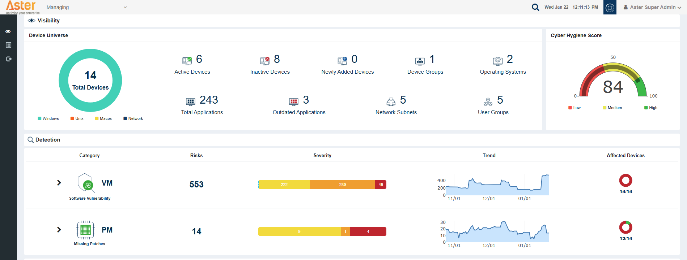This screenshot has height=260, width=687.
Task: Open the Managing dropdown
Action: coord(86,7)
